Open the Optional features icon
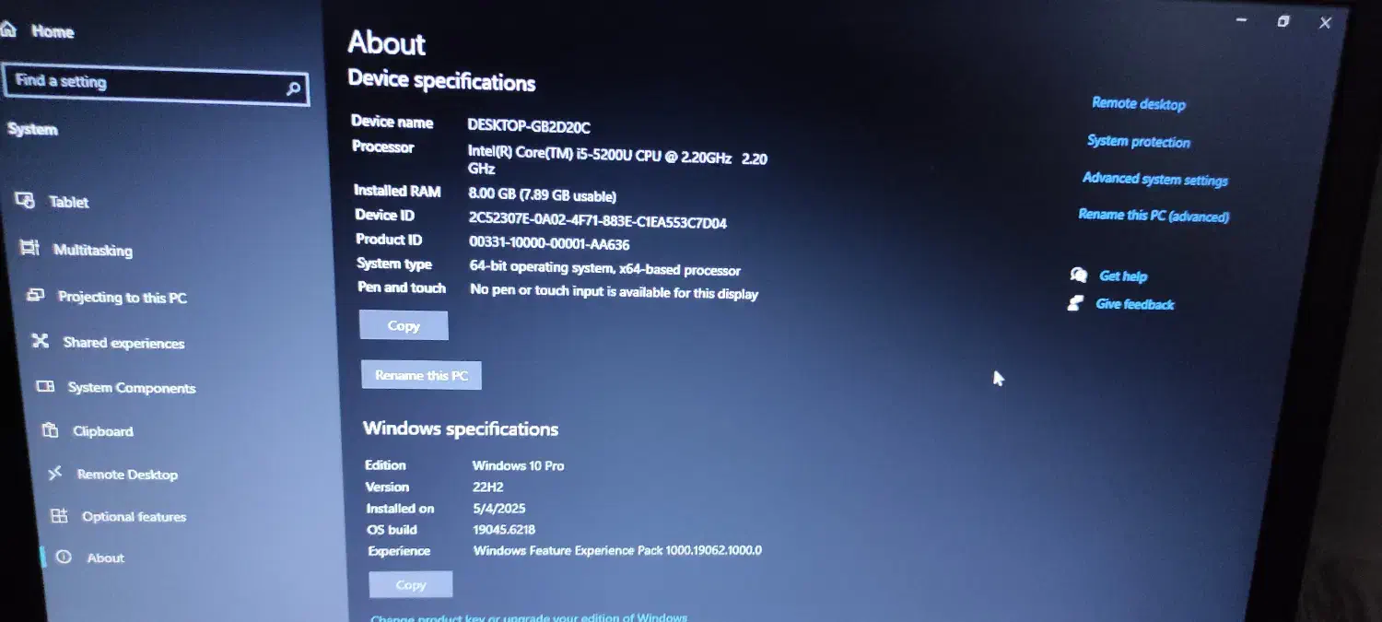This screenshot has width=1382, height=622. 59,516
